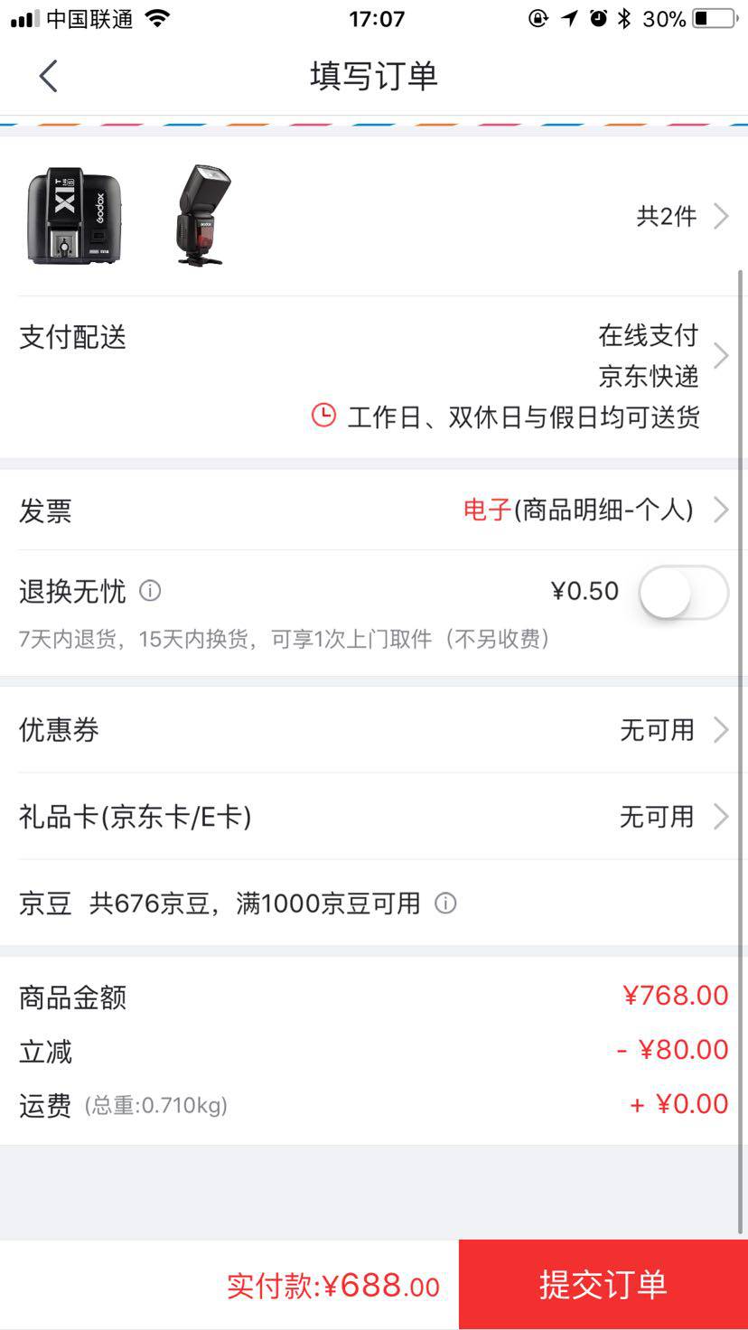The height and width of the screenshot is (1330, 748).
Task: Open 发票 invoice settings chevron
Action: (x=721, y=510)
